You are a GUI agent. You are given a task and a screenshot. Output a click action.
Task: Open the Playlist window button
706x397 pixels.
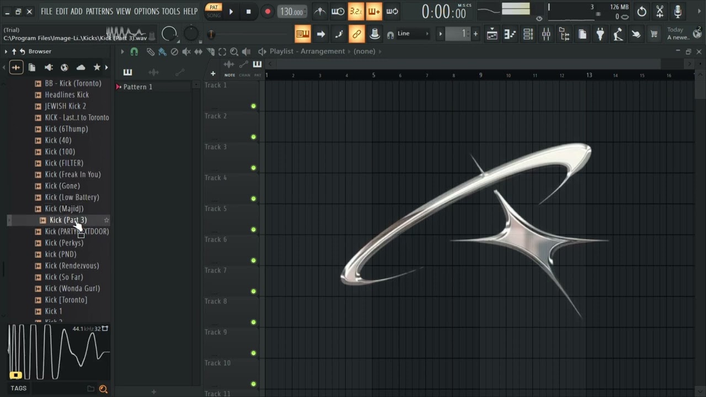point(492,34)
